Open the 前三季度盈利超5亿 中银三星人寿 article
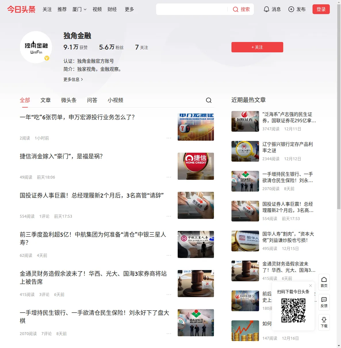The width and height of the screenshot is (341, 348). [x=93, y=239]
